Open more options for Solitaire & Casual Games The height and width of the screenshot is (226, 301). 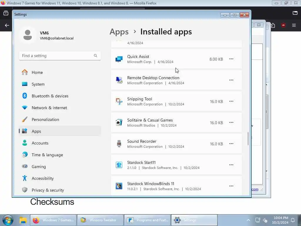pyautogui.click(x=231, y=122)
